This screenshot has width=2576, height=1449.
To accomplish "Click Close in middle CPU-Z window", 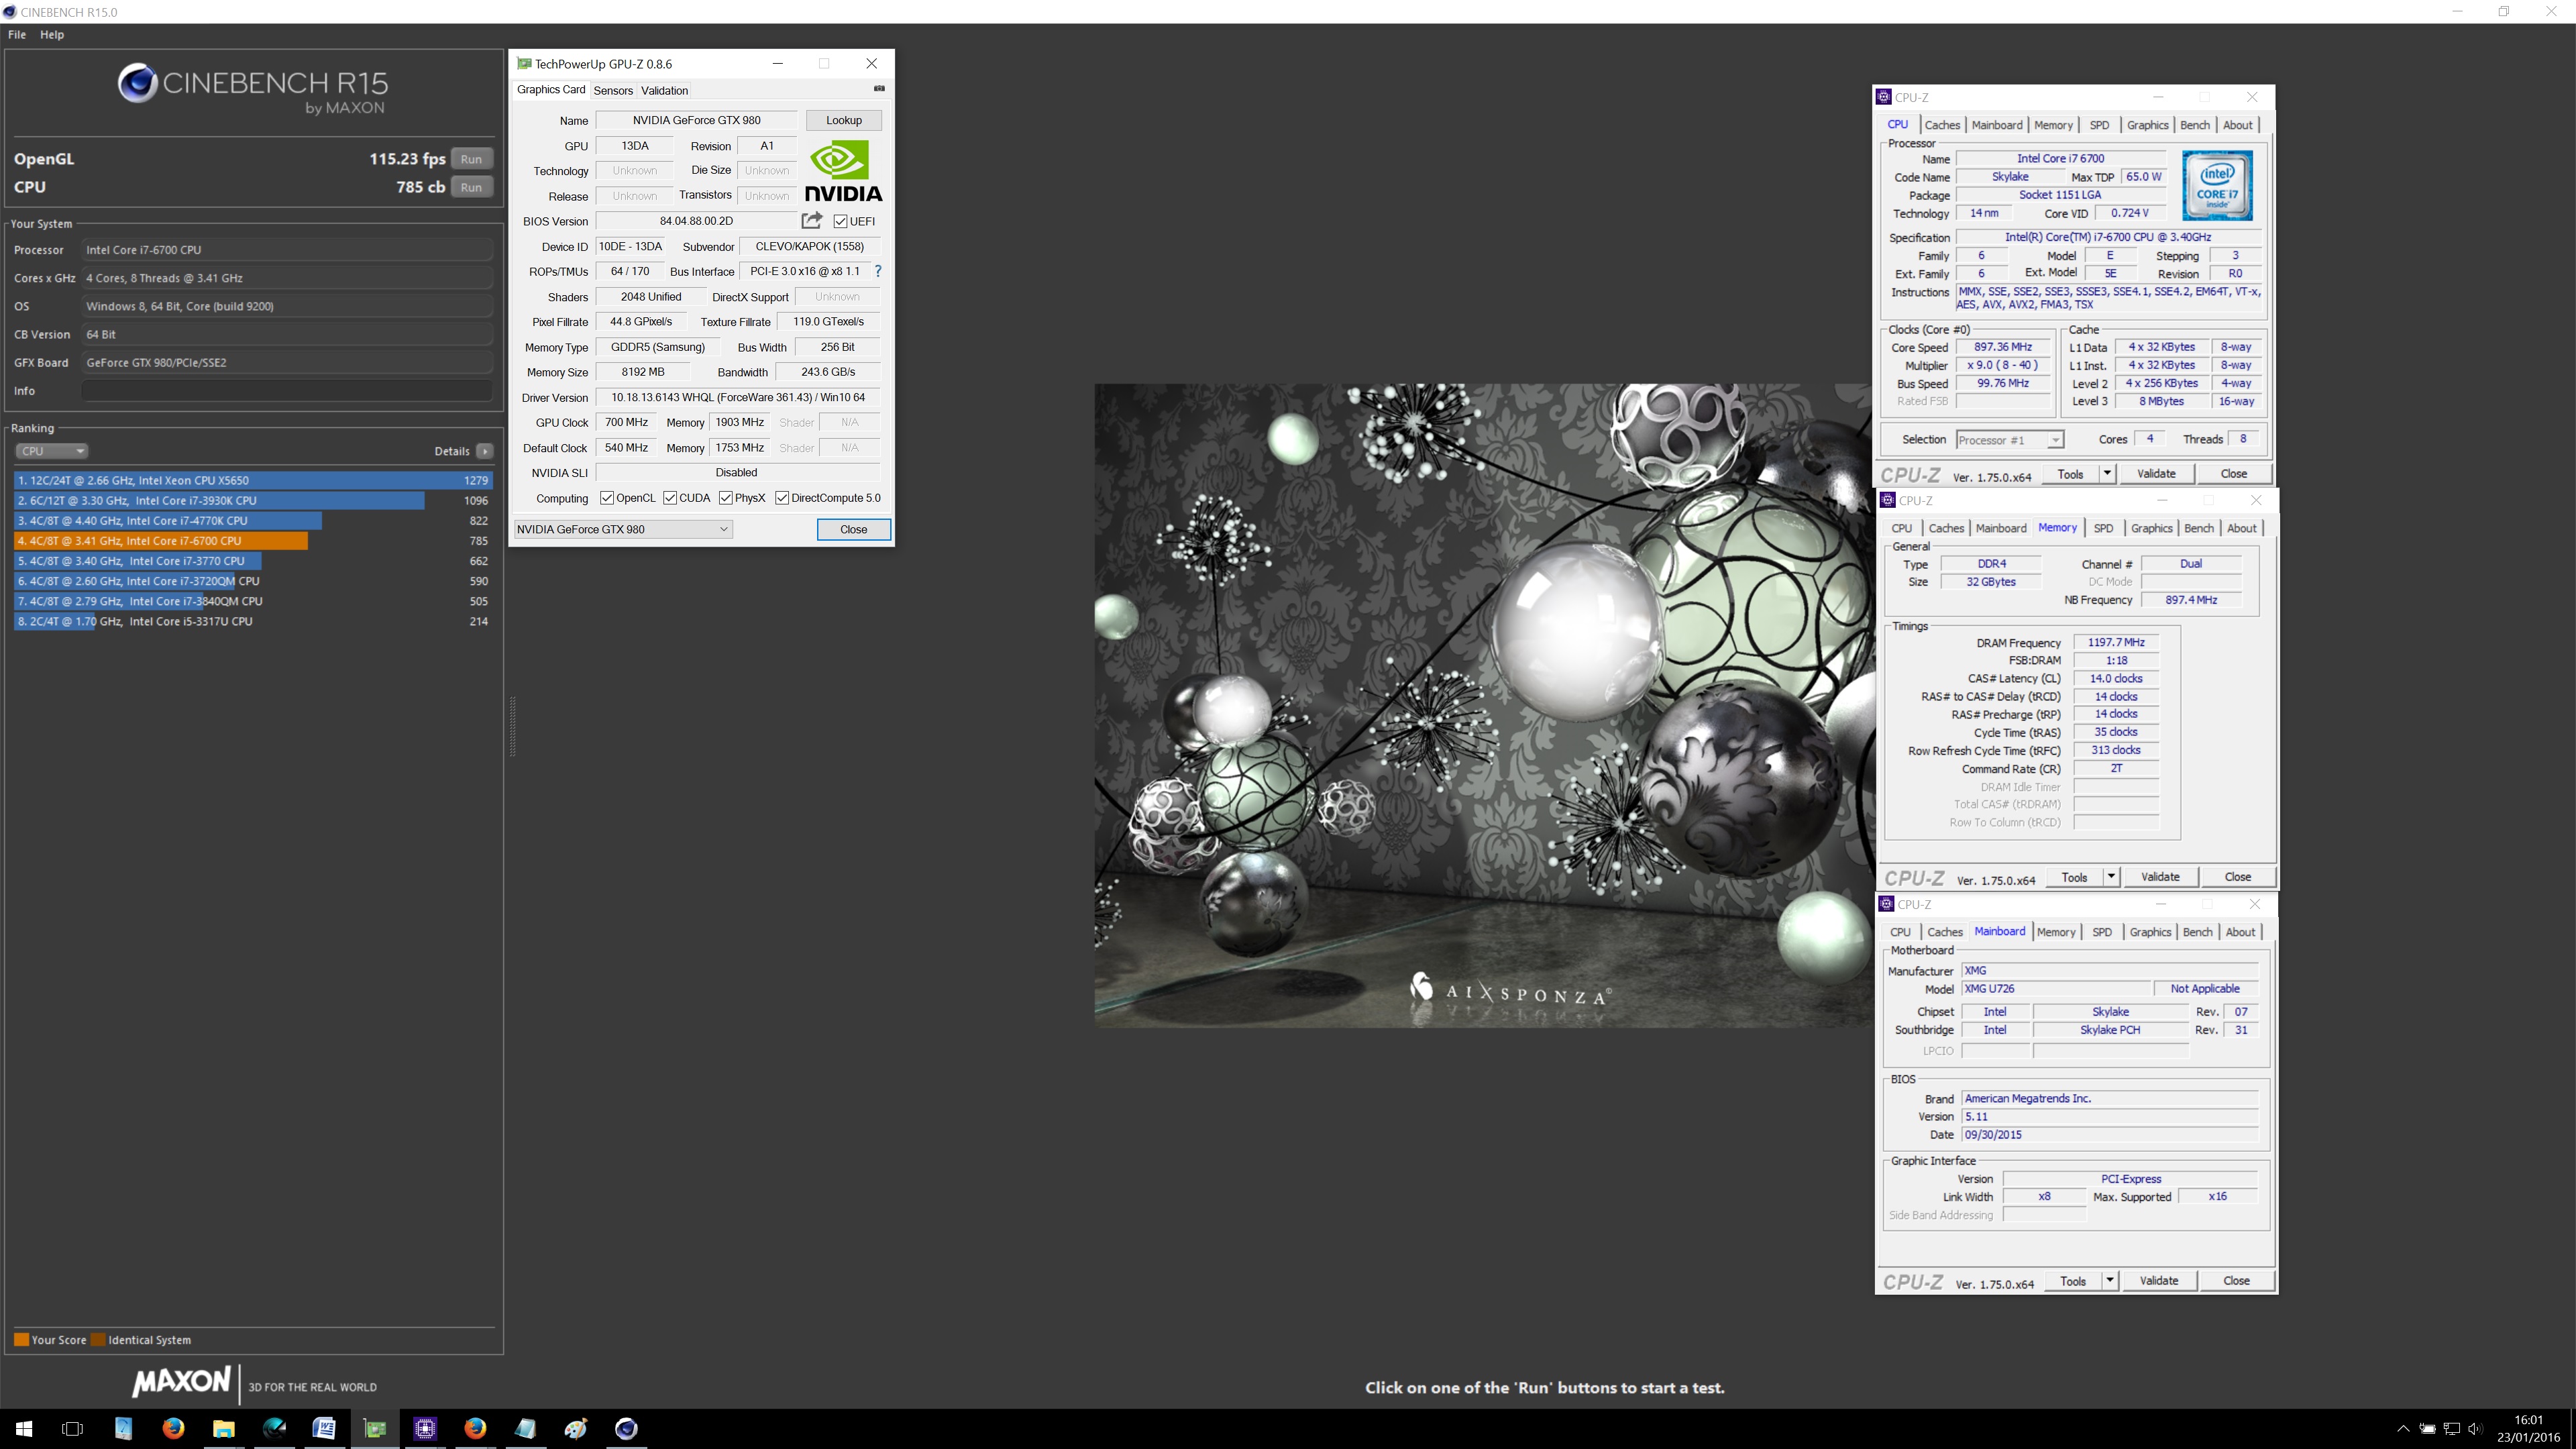I will [2238, 876].
